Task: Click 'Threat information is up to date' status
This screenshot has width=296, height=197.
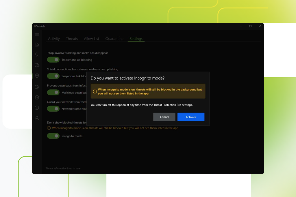Action: (x=63, y=168)
